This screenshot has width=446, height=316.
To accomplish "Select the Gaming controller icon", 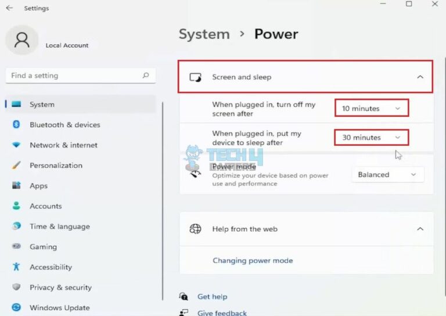I will [16, 246].
